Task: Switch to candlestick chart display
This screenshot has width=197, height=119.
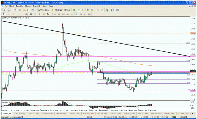Action: click(x=79, y=10)
